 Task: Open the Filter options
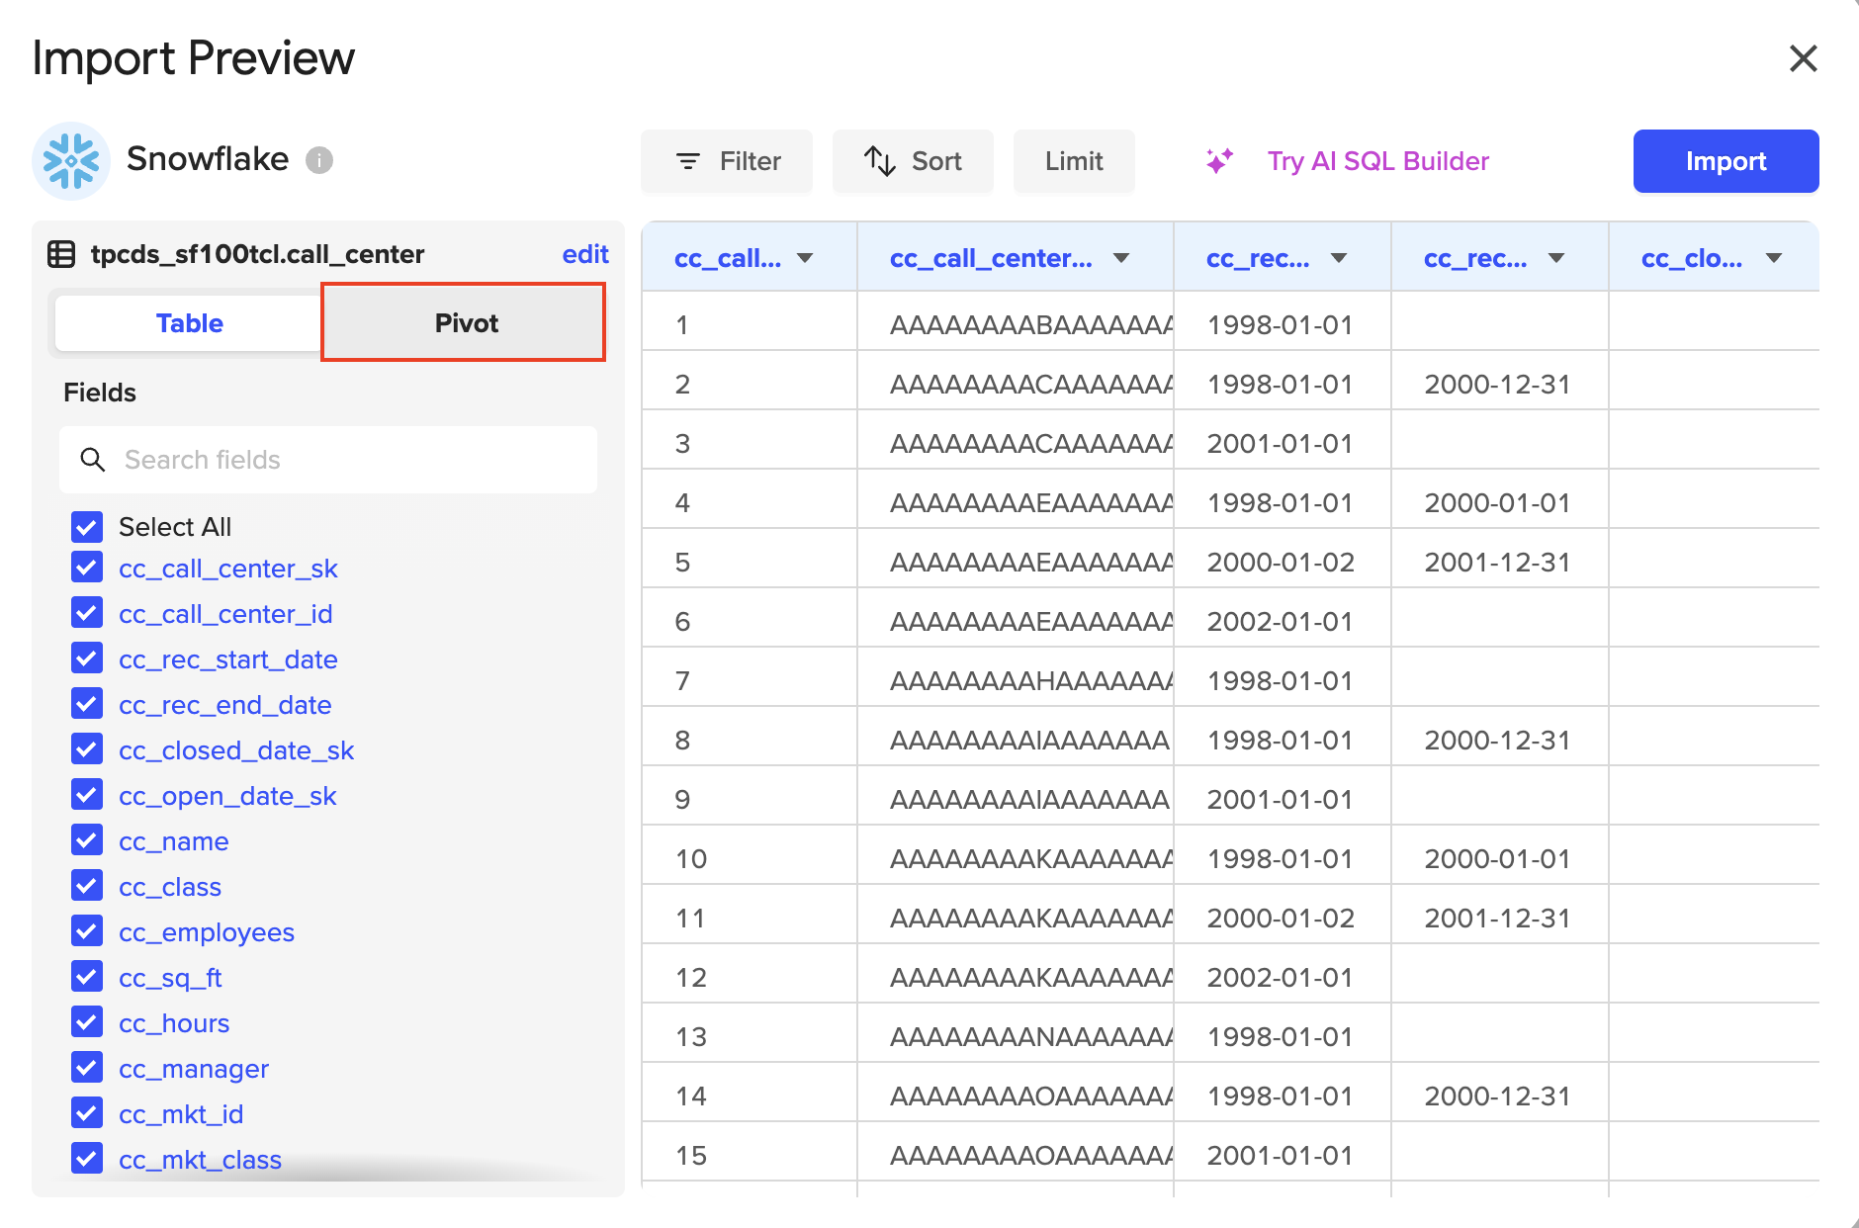(x=727, y=161)
